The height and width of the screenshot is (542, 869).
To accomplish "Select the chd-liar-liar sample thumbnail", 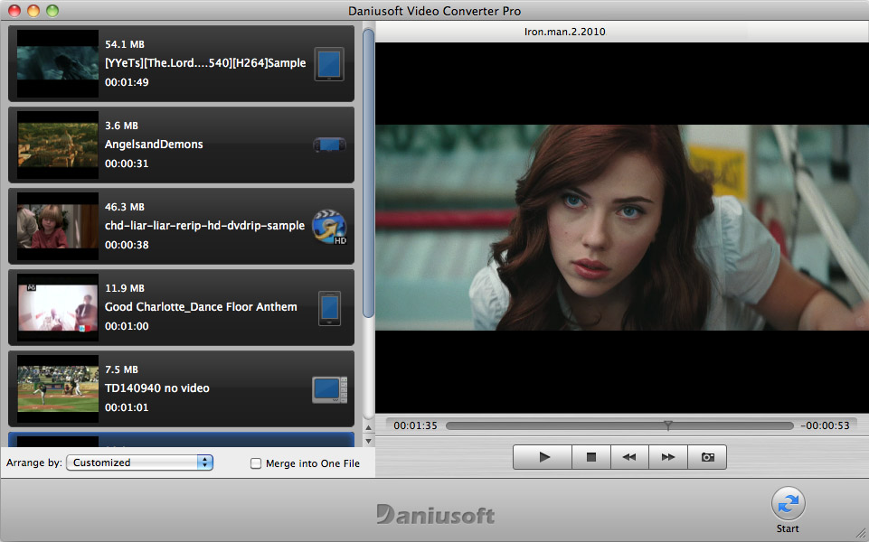I will [58, 226].
